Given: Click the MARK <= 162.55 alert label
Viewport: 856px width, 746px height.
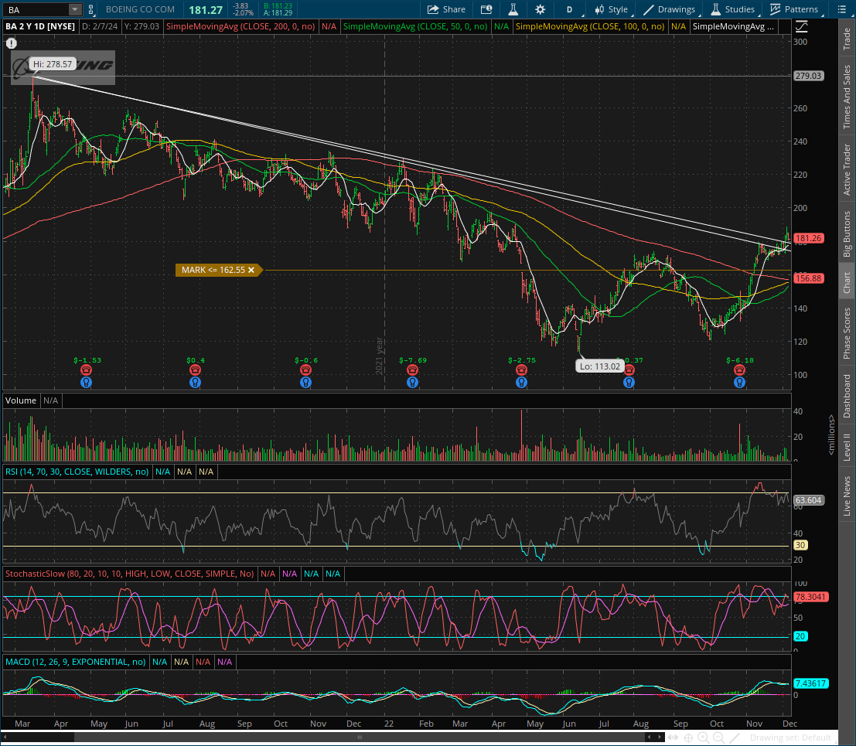Looking at the screenshot, I should tap(213, 270).
